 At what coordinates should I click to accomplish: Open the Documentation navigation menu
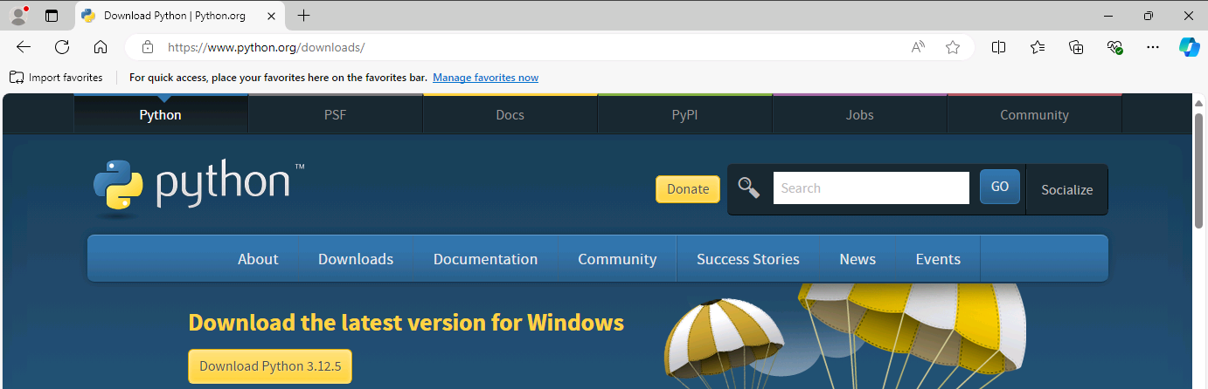click(x=486, y=259)
